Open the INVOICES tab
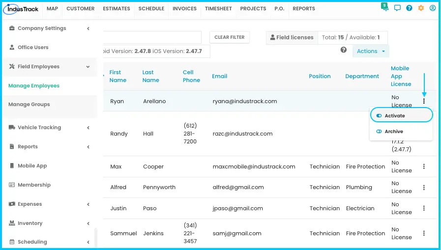Viewport: 441px width, 250px height. point(184,9)
